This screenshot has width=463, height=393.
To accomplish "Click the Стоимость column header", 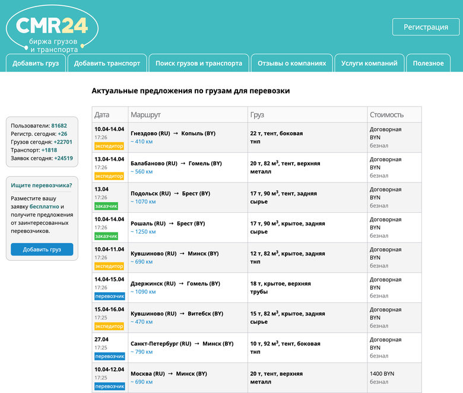I will (x=386, y=114).
